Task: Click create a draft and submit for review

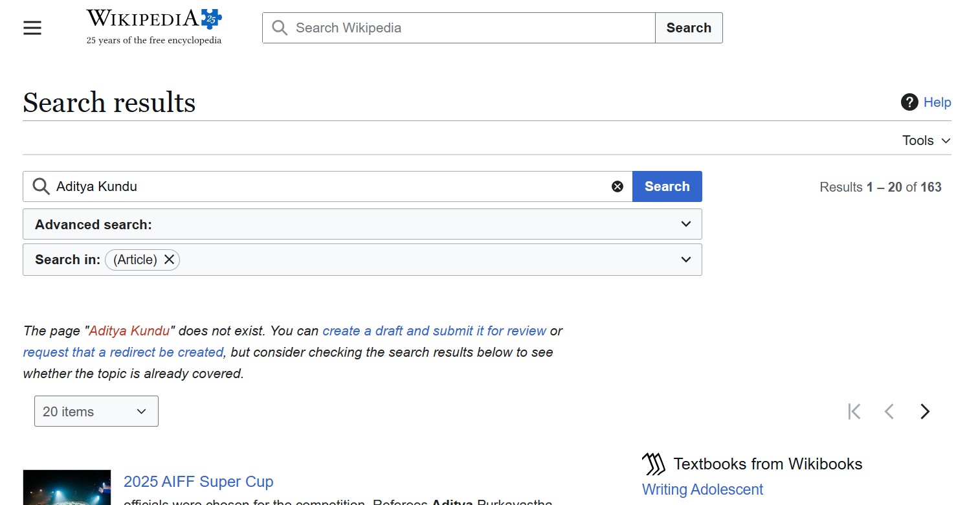Action: coord(434,331)
